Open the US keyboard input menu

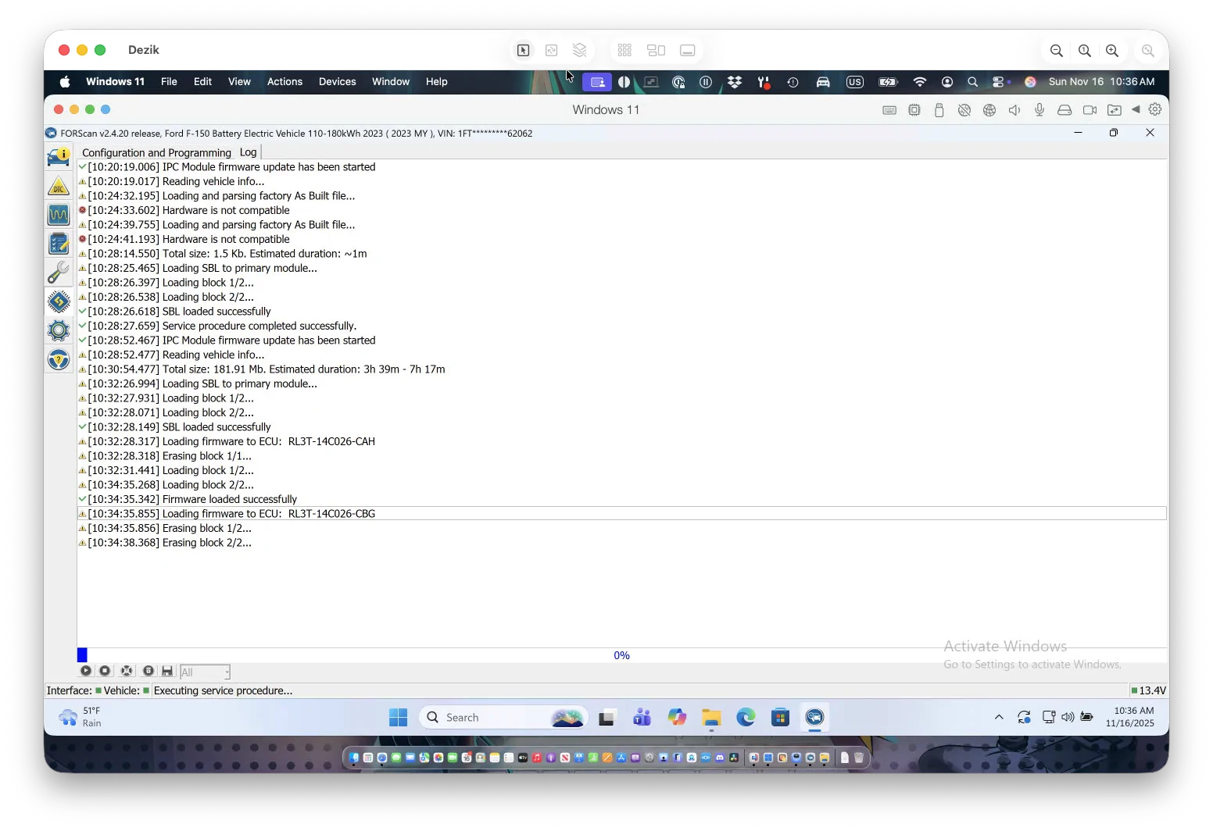pos(854,81)
